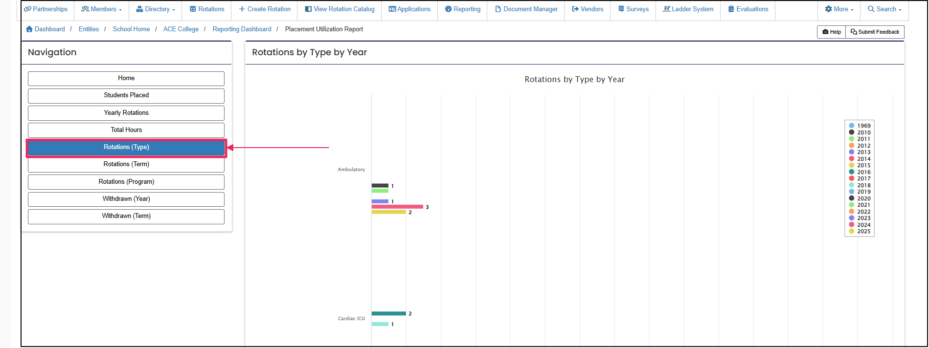Toggle 2022 series in legend
929x348 pixels.
click(860, 212)
